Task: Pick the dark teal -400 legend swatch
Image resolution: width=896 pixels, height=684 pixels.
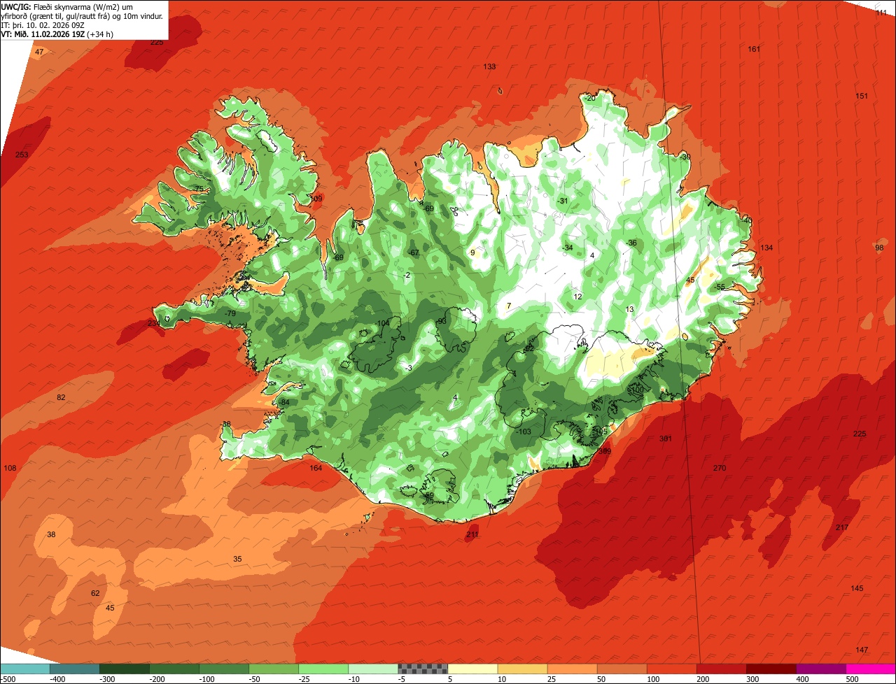Action: click(x=75, y=669)
